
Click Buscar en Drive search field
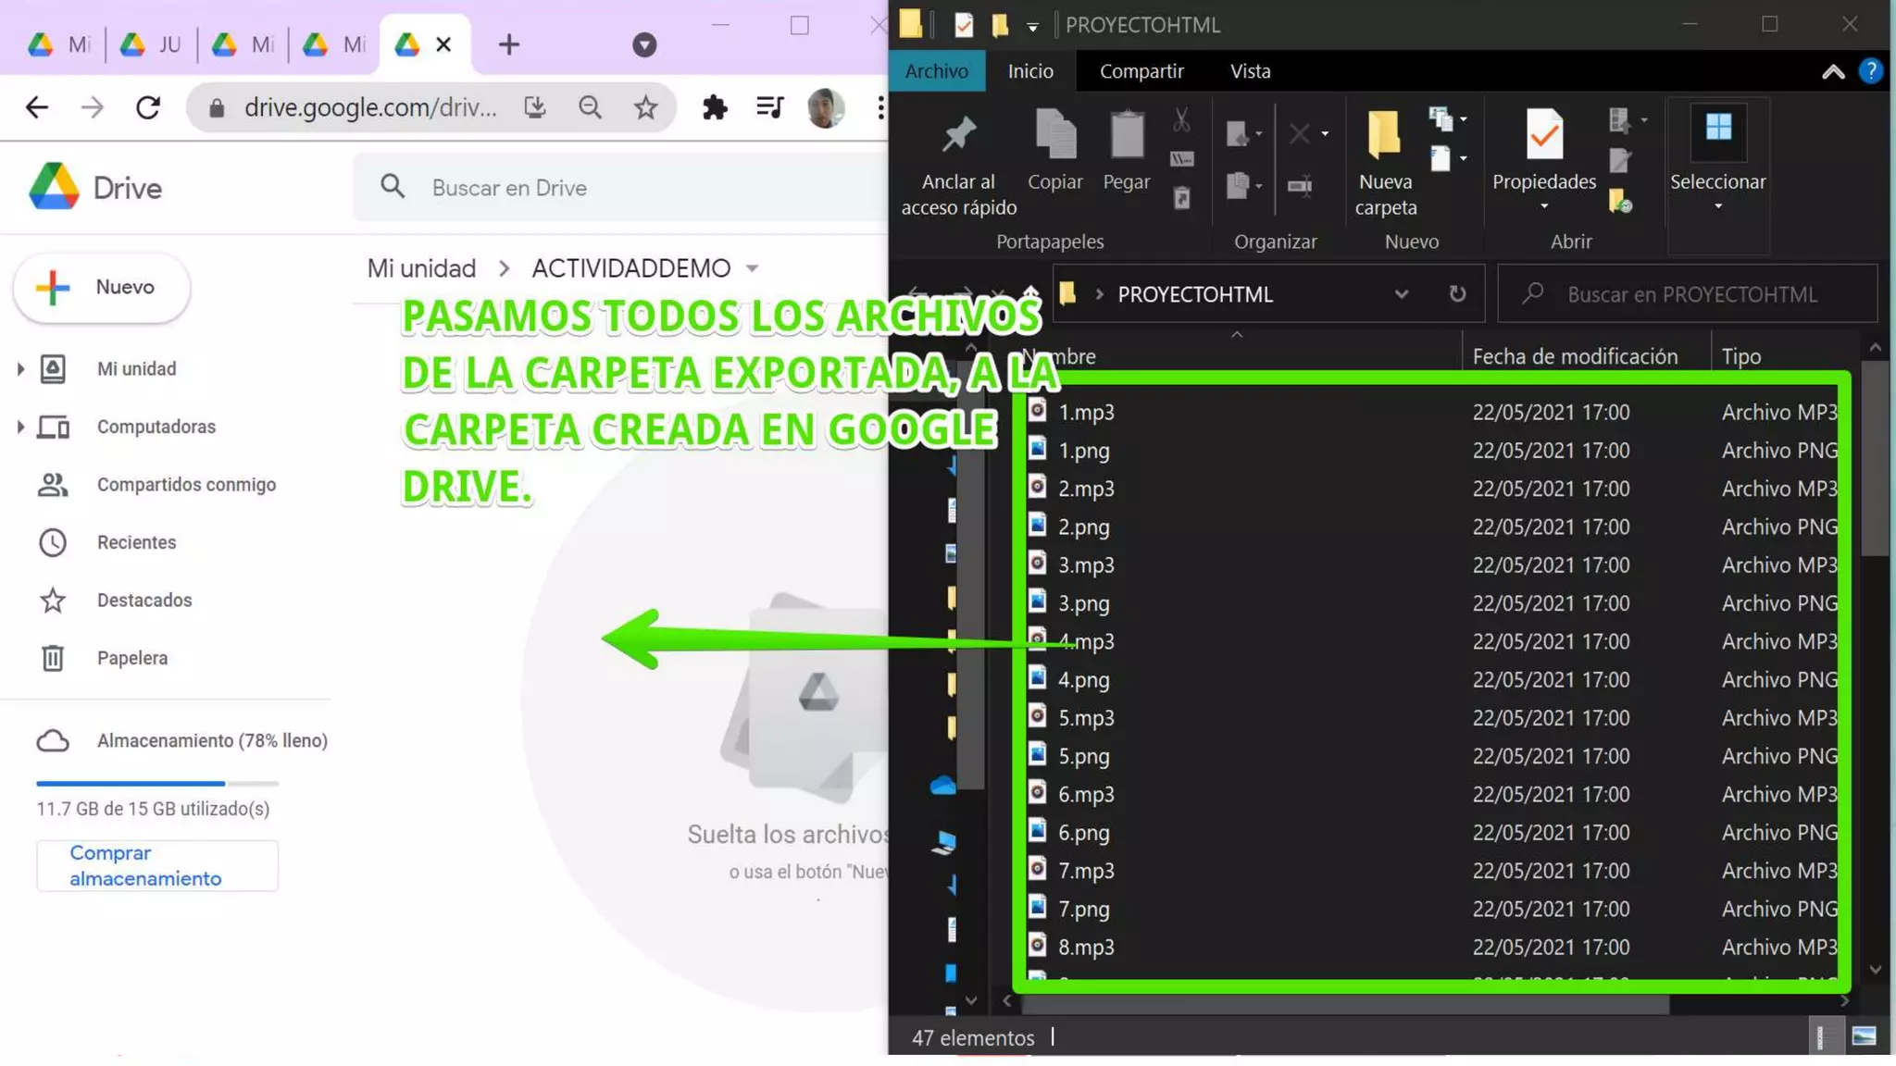point(630,188)
